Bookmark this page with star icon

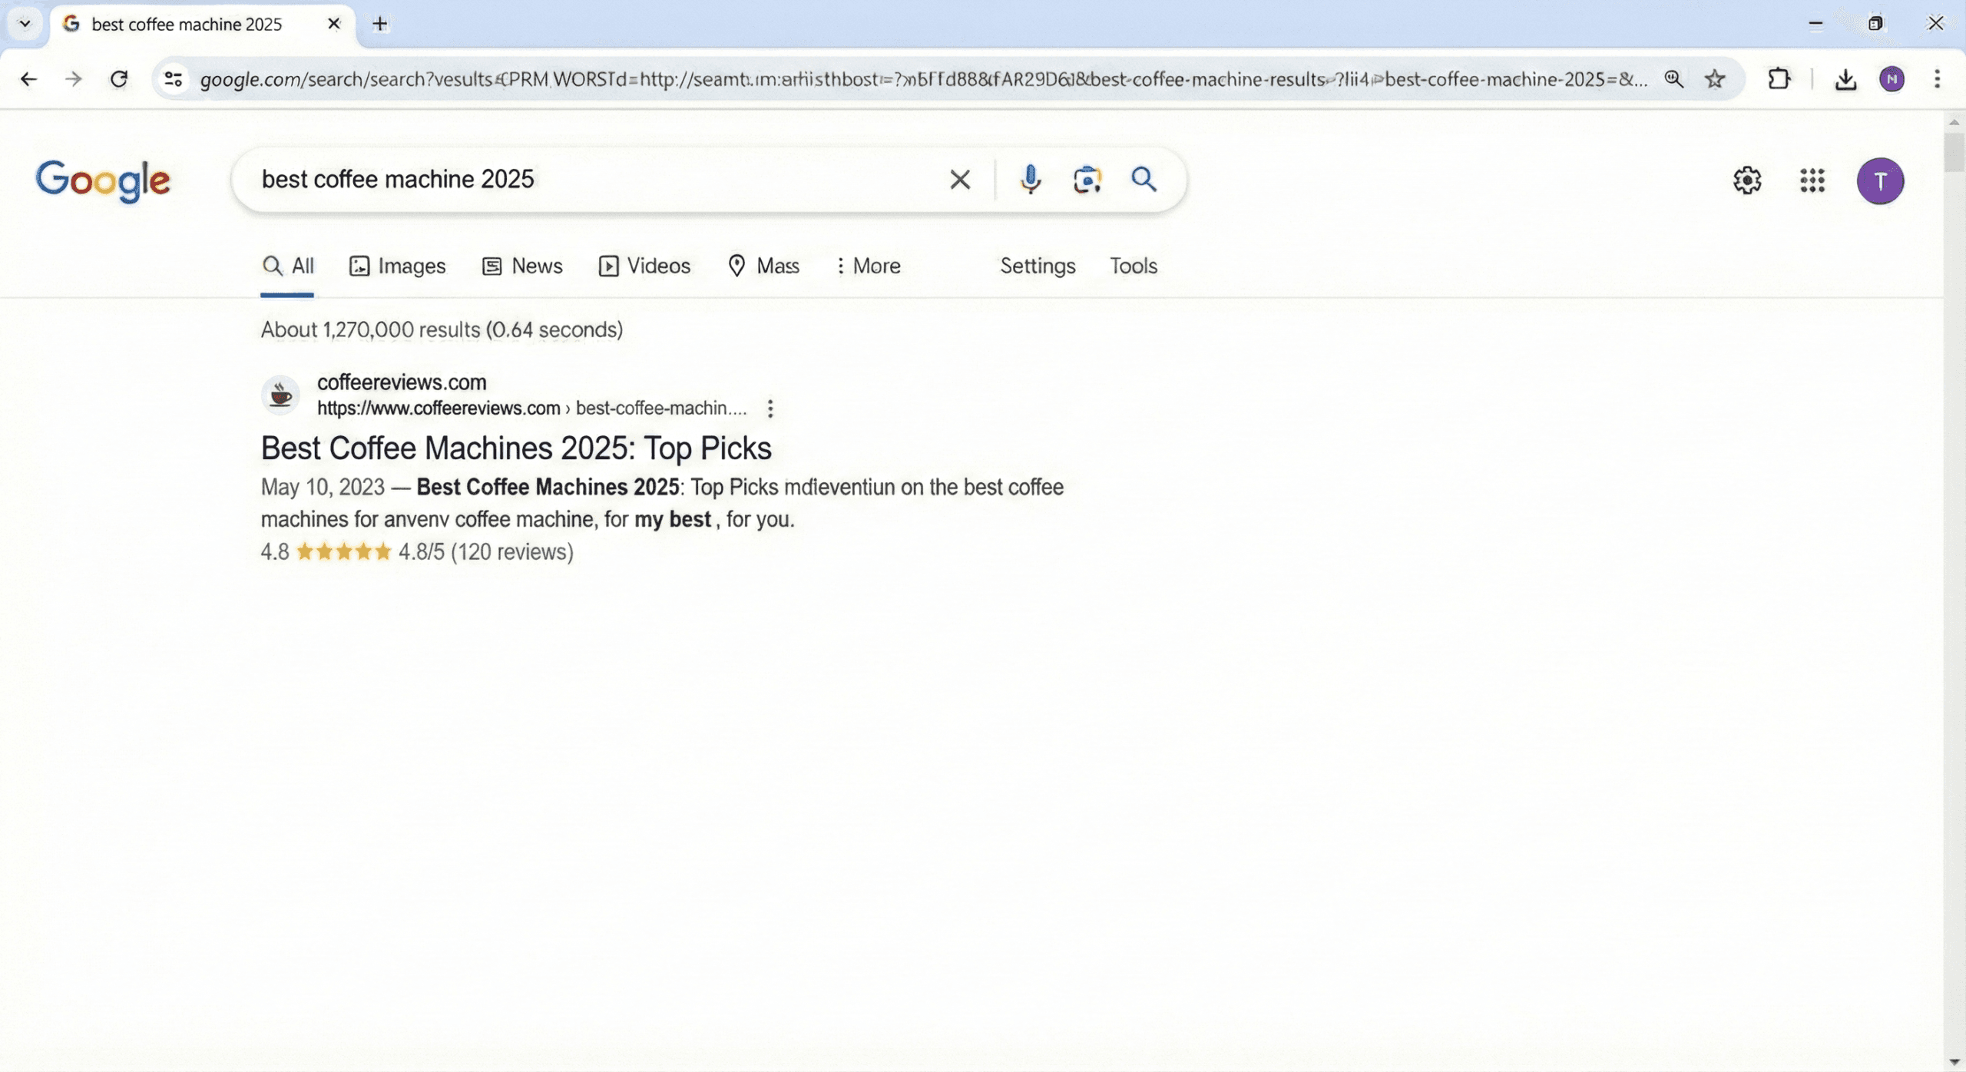coord(1715,79)
